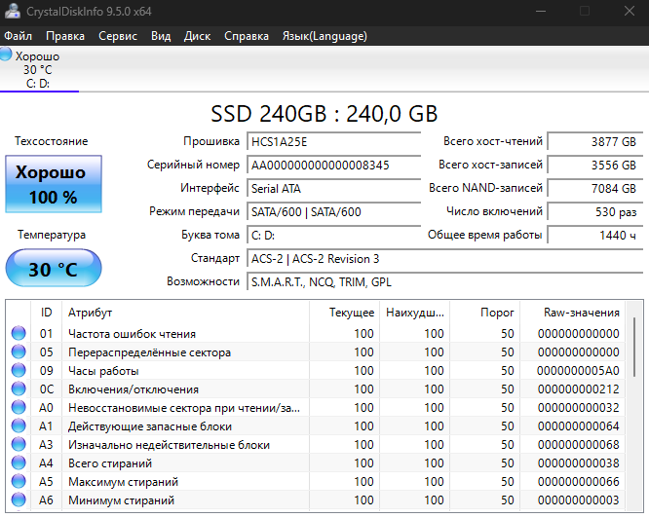
Task: Click the Наихудш... column header
Action: point(414,313)
